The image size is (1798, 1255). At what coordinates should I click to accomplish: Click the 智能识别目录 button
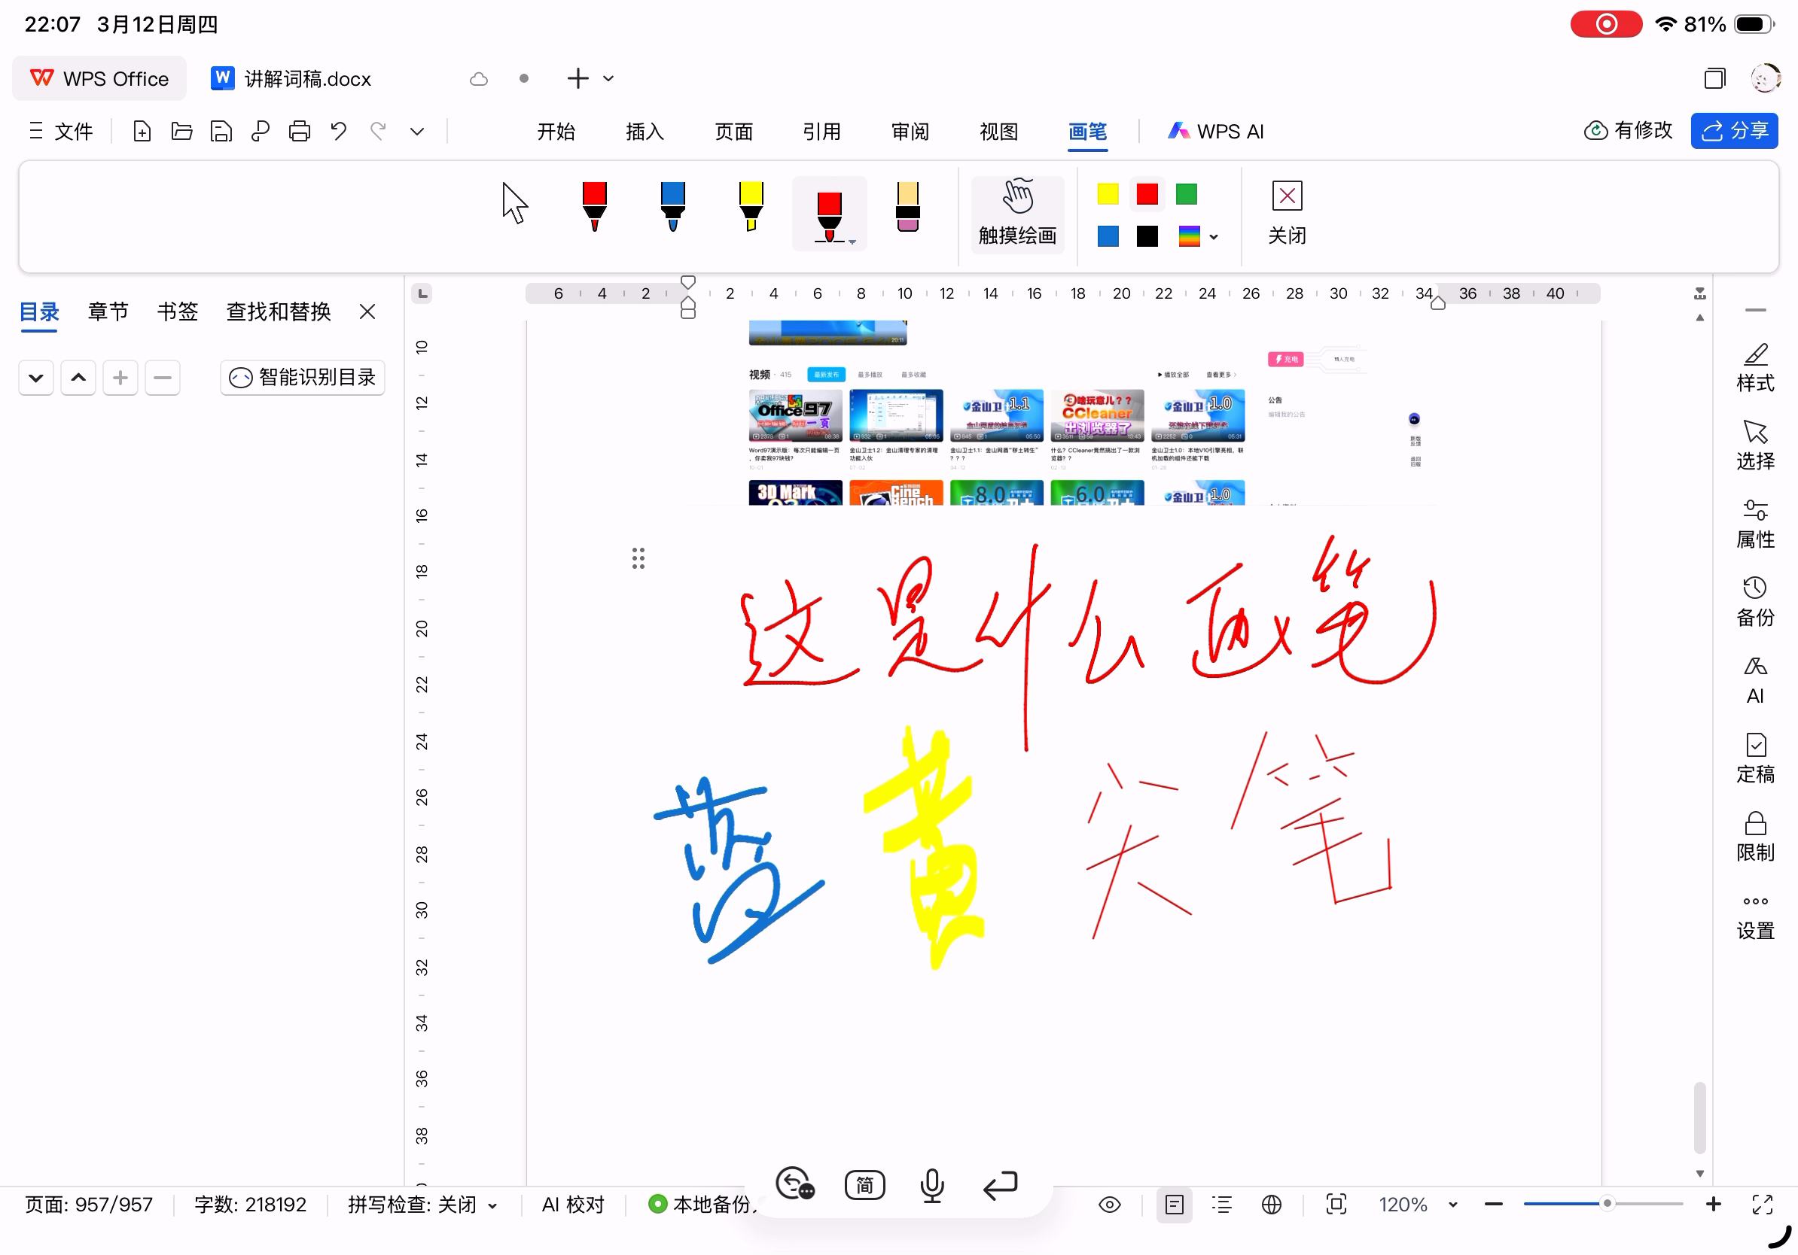click(302, 377)
